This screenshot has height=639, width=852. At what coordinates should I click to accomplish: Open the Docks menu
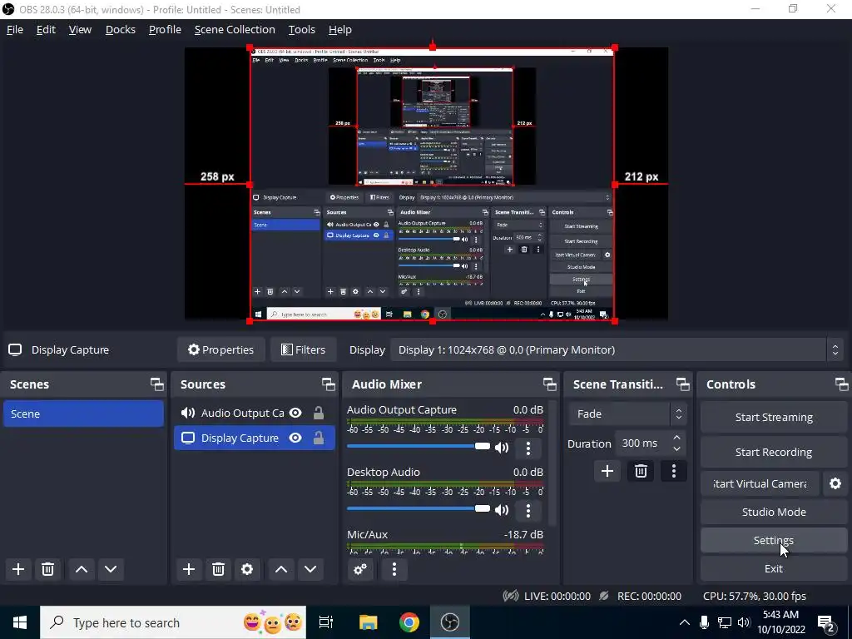coord(120,29)
